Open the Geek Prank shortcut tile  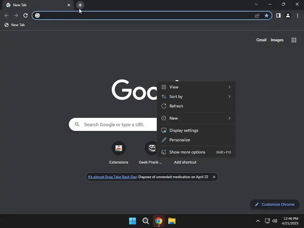pyautogui.click(x=151, y=153)
